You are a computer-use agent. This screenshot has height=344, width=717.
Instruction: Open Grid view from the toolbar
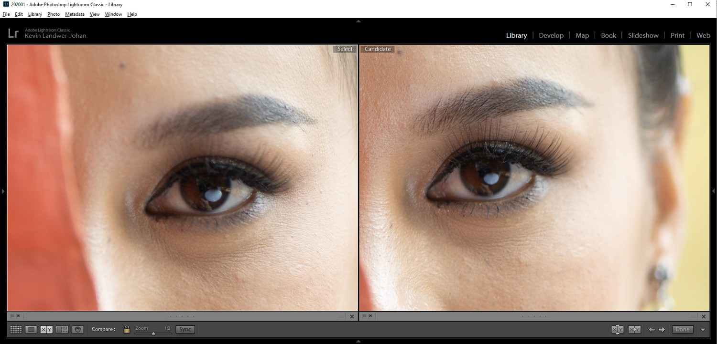pos(16,329)
